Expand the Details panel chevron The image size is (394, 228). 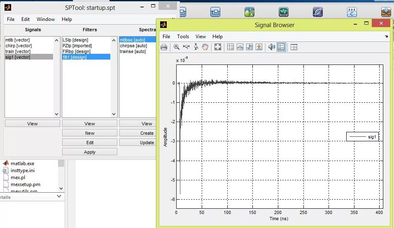59,196
